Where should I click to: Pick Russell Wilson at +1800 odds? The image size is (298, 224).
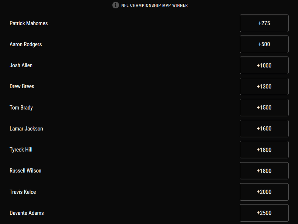264,171
